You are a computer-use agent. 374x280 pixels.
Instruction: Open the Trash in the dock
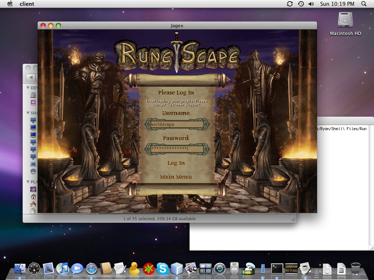(x=355, y=269)
